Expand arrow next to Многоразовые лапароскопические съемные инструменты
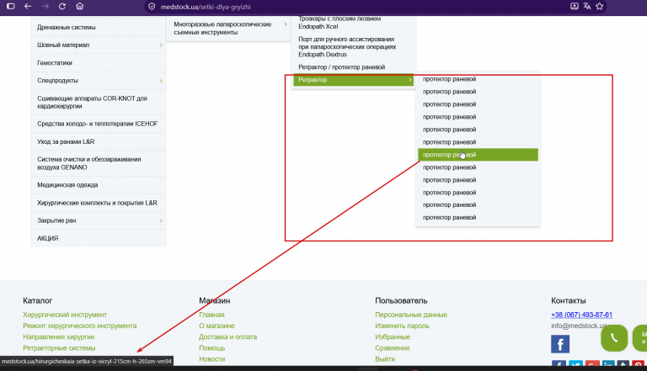The width and height of the screenshot is (647, 371). 285,24
